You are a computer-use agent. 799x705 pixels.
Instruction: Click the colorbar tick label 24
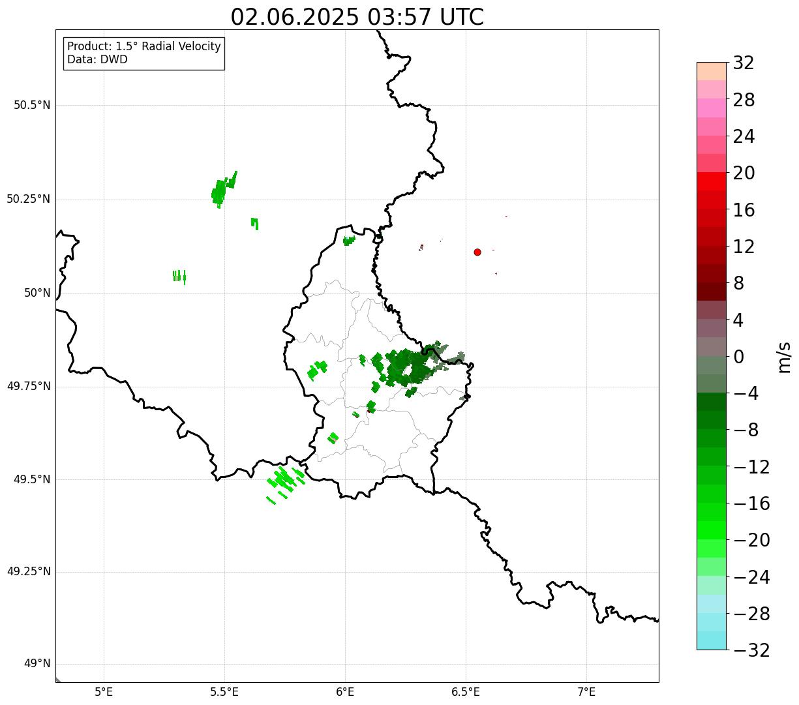click(744, 136)
